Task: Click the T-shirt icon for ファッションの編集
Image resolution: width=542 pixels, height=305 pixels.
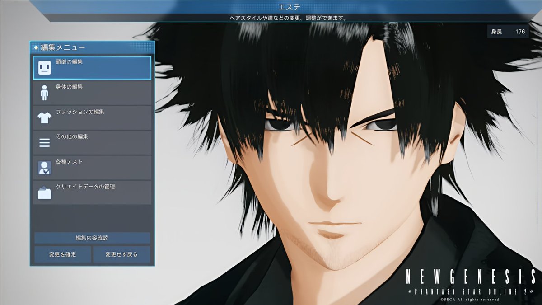Action: click(x=44, y=118)
